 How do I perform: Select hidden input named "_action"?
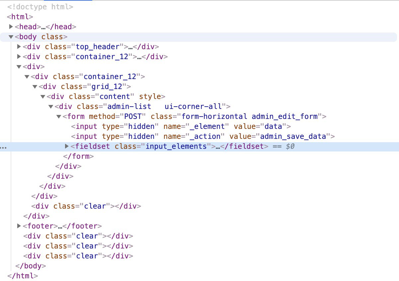tap(203, 136)
